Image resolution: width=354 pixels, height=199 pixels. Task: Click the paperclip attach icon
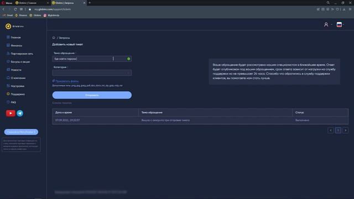(54, 81)
